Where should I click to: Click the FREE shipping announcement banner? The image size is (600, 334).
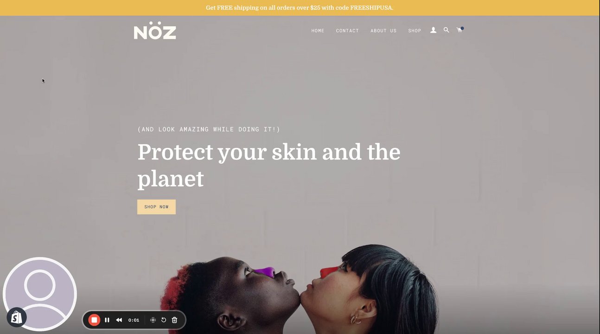(300, 8)
